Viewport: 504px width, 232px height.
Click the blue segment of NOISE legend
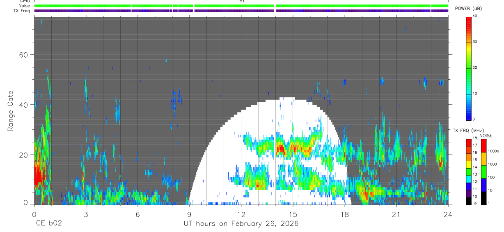(483, 185)
